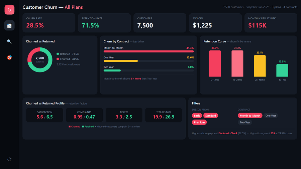301x169 pixels.
Task: Click the 13–24mo retention bar
Action: point(237,63)
